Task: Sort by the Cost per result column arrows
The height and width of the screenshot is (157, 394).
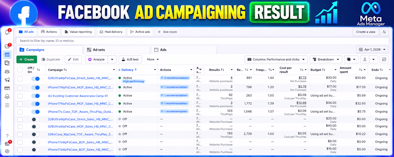Action: 302,70
